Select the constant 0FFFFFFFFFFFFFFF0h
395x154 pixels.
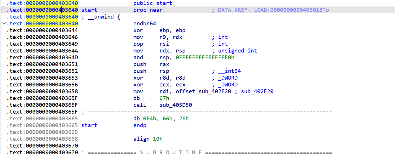(205, 58)
